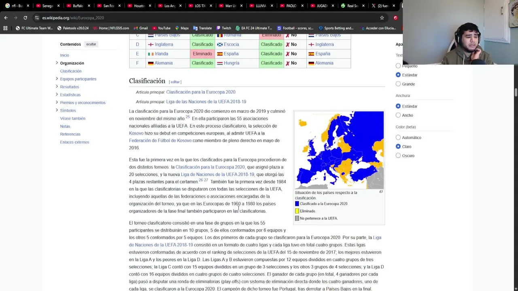518x291 pixels.
Task: Select the Ancho width option
Action: (x=398, y=115)
